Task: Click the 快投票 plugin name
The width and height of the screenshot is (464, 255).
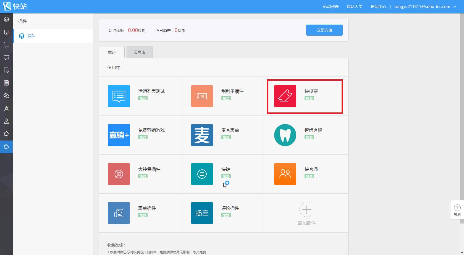Action: 311,91
